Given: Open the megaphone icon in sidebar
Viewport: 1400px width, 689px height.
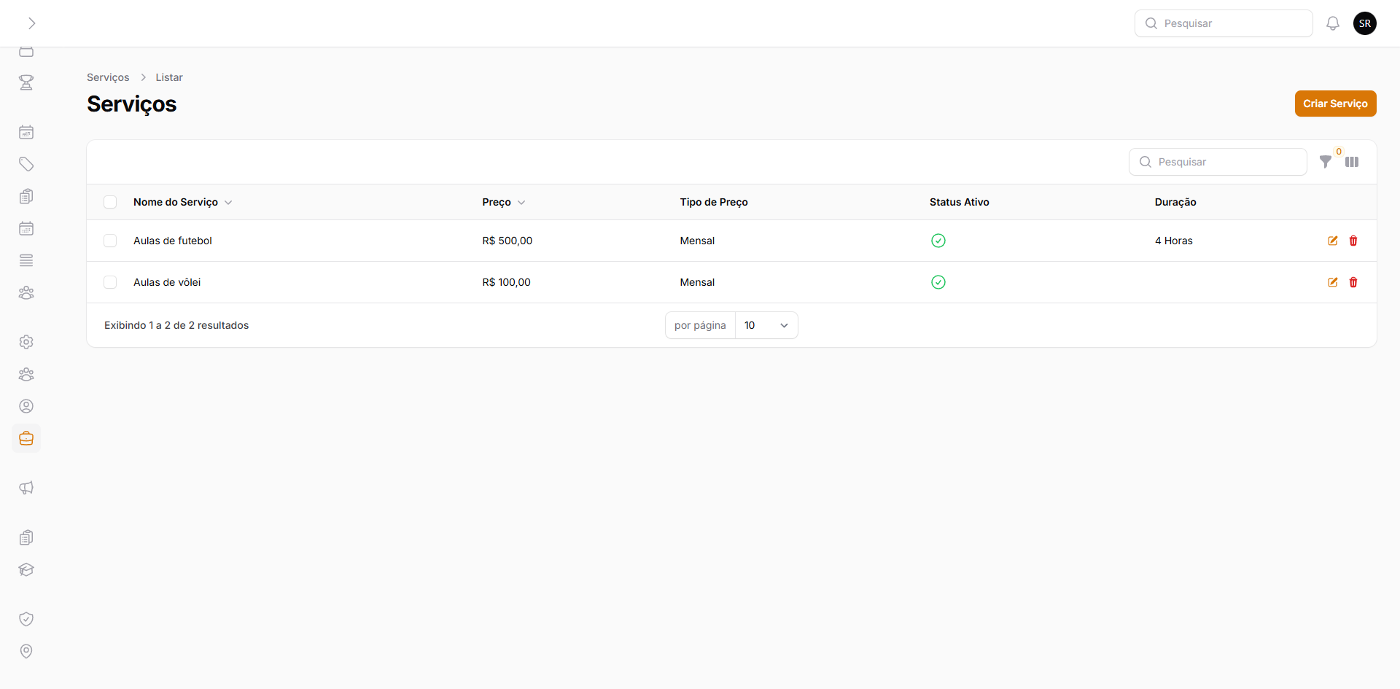Looking at the screenshot, I should 26,488.
